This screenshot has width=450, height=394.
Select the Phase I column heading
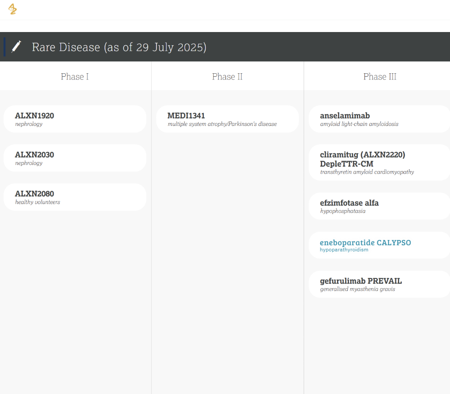pyautogui.click(x=75, y=77)
